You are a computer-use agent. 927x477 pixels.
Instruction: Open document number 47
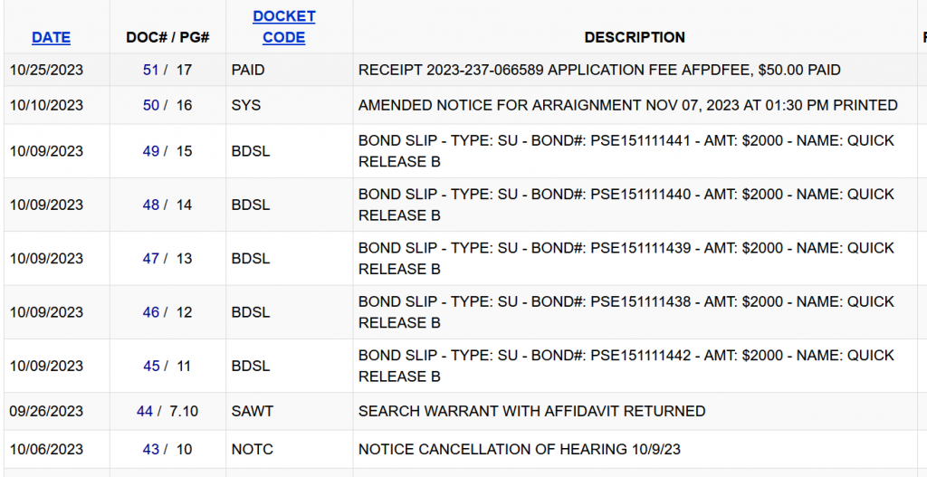(151, 258)
